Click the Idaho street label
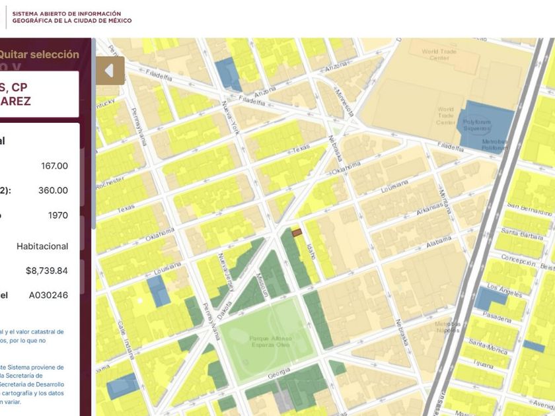 pyautogui.click(x=311, y=252)
